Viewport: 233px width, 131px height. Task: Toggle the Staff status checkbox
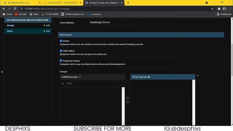(x=61, y=51)
